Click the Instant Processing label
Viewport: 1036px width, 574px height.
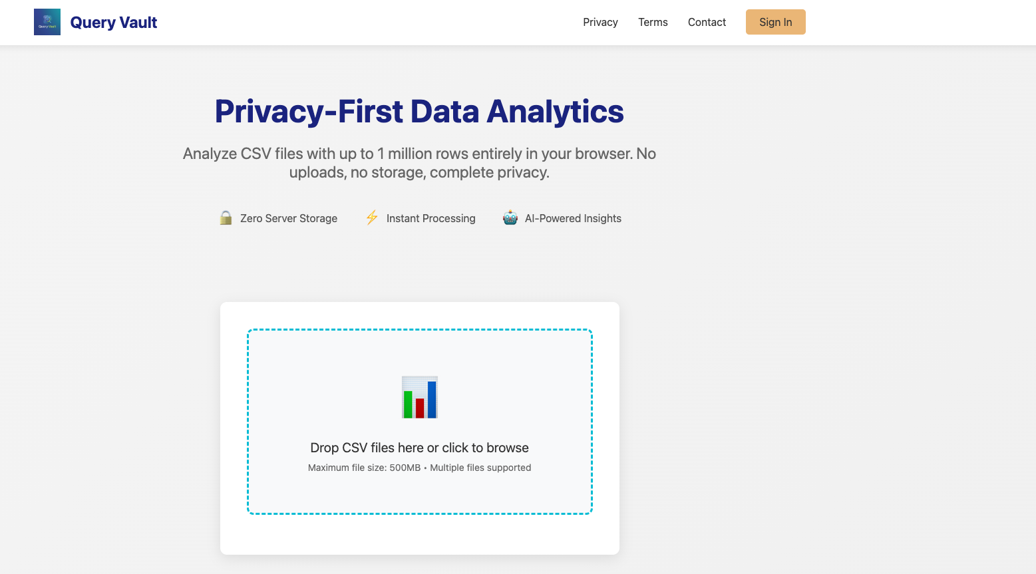click(431, 218)
